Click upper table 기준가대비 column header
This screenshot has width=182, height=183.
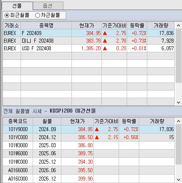click(114, 25)
